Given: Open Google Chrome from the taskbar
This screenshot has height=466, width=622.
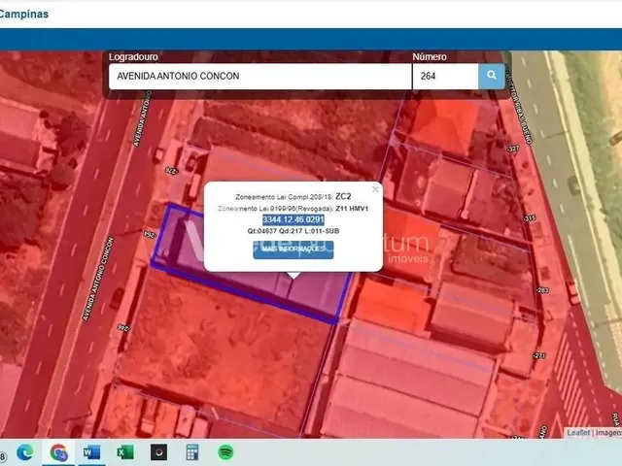Looking at the screenshot, I should [58, 452].
